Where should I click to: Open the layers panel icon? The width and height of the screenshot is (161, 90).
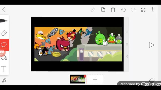click(x=152, y=80)
